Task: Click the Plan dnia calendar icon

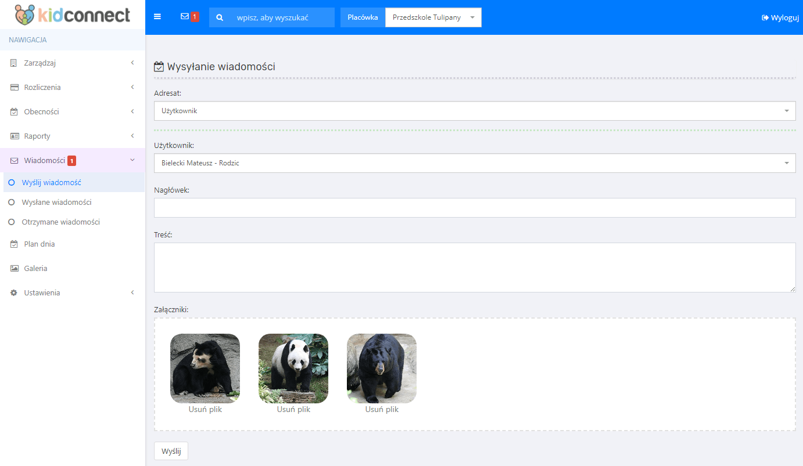Action: pos(15,244)
